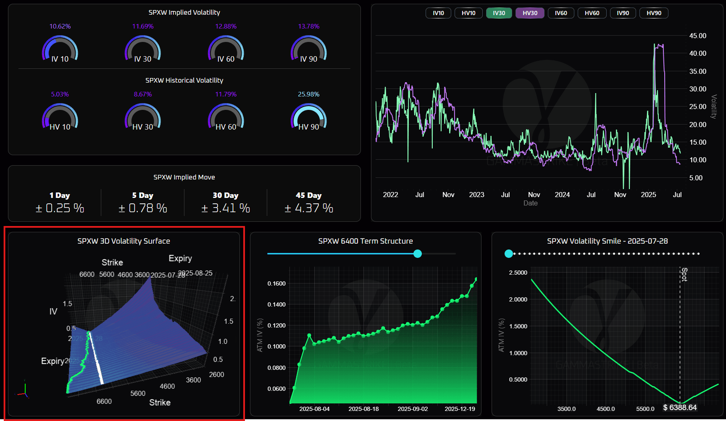Enable the IV60 chart series
Screen dimensions: 726x421
point(561,13)
